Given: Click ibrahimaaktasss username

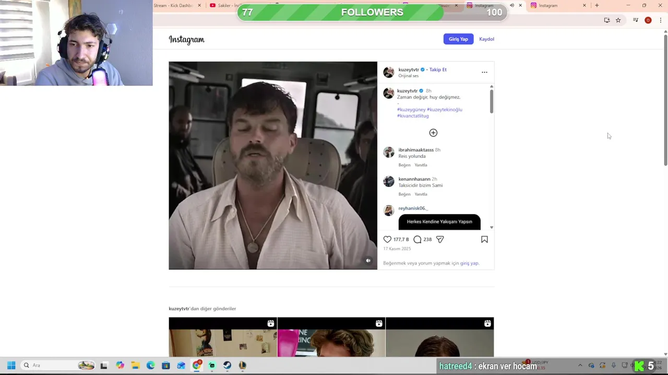Looking at the screenshot, I should pos(416,150).
